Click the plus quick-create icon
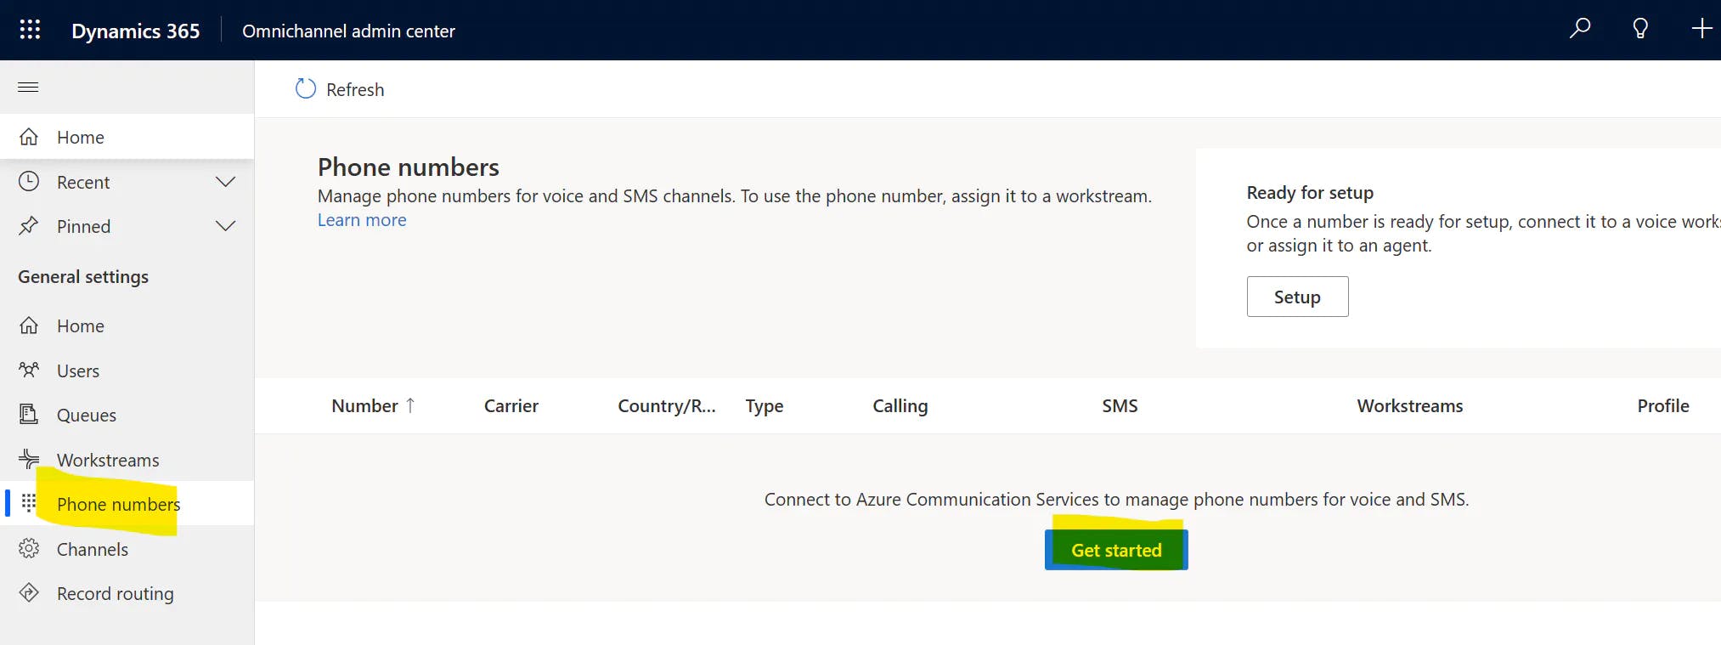The height and width of the screenshot is (645, 1721). [x=1701, y=29]
